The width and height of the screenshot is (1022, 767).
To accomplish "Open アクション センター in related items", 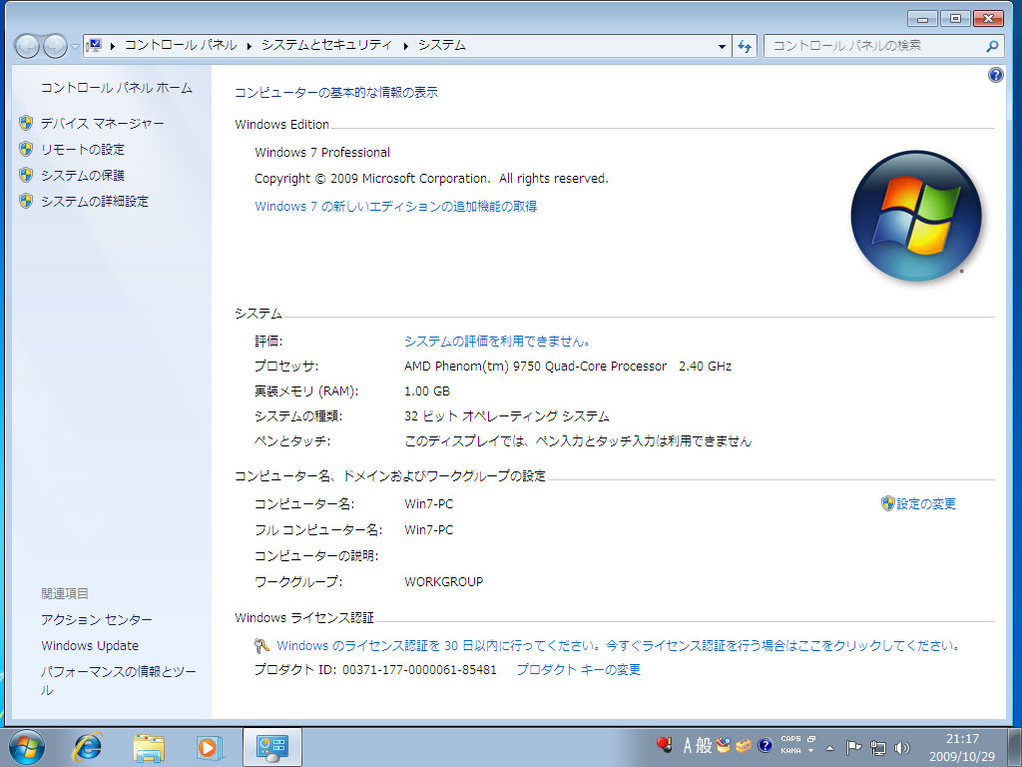I will [x=97, y=619].
